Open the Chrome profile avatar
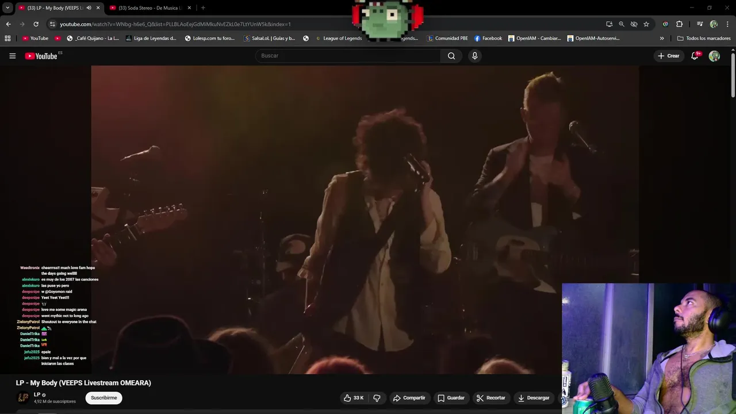Viewport: 736px width, 414px height. (714, 24)
